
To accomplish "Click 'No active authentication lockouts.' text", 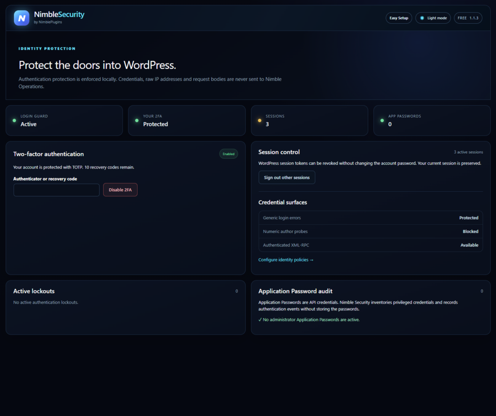I will (x=46, y=302).
